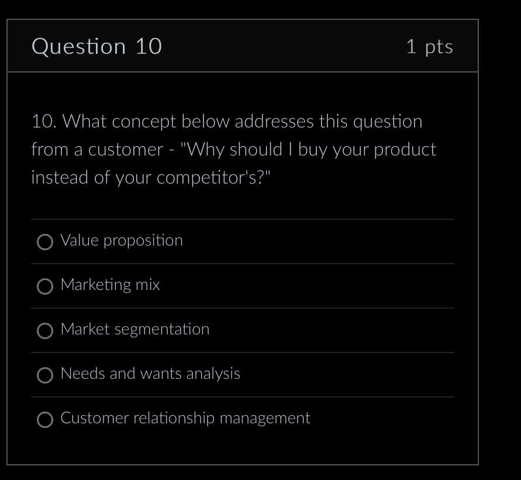Click the Customer relationship management label
The height and width of the screenshot is (480, 521).
click(x=185, y=419)
